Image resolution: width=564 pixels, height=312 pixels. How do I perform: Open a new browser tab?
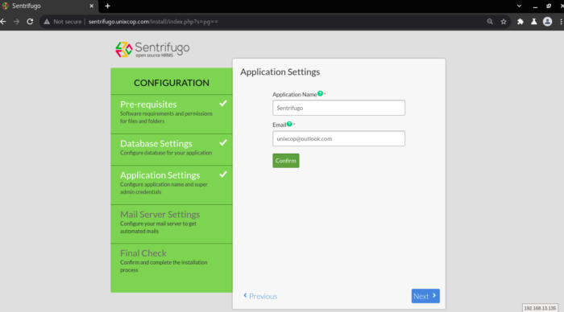107,6
